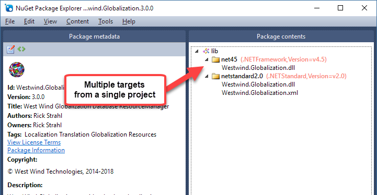Image resolution: width=377 pixels, height=195 pixels.
Task: Click the lib root node icon
Action: [206, 51]
